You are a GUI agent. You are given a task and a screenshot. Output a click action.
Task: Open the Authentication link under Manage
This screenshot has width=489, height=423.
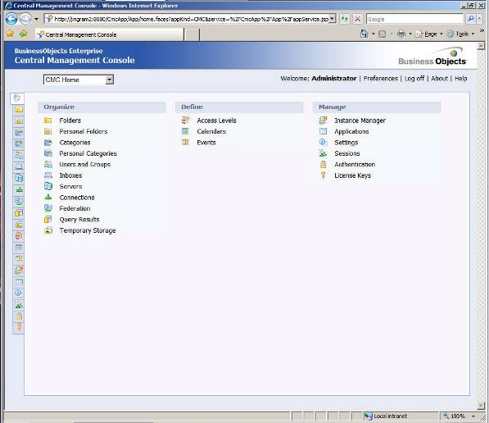coord(355,164)
